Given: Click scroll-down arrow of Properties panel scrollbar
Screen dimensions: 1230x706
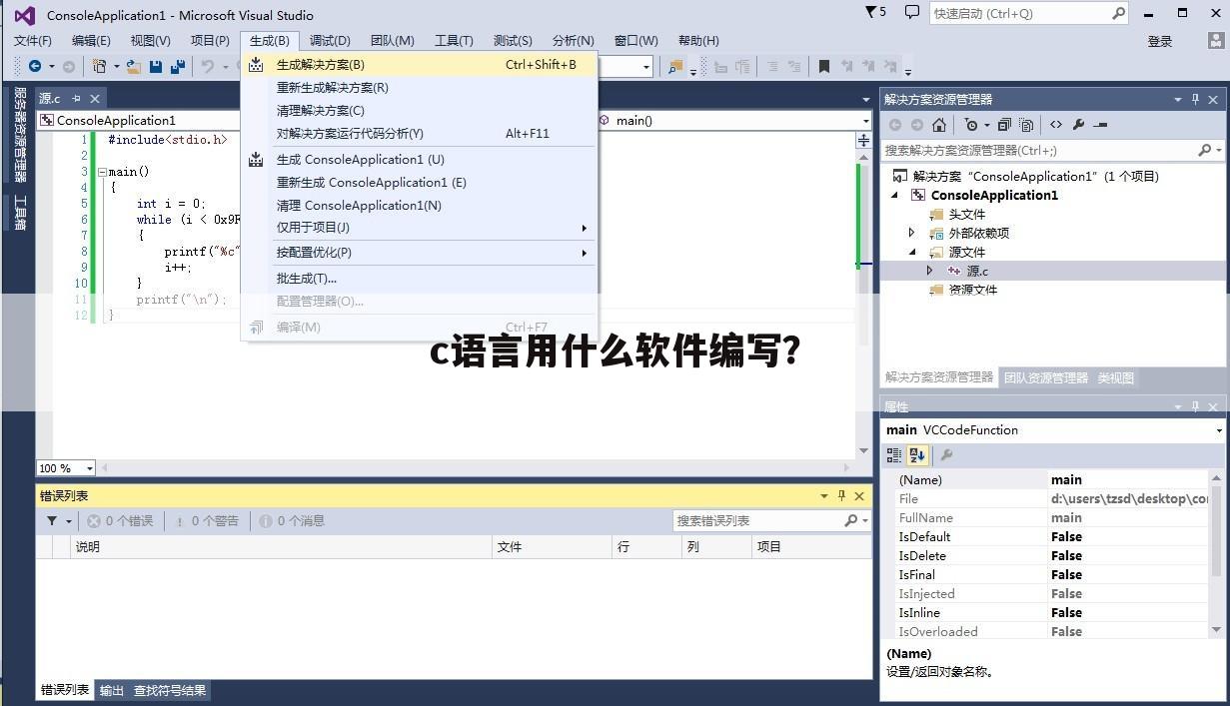Looking at the screenshot, I should (x=1216, y=630).
